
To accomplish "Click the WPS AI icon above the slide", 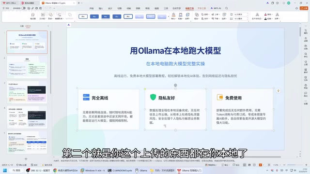I will pyautogui.click(x=69, y=25).
